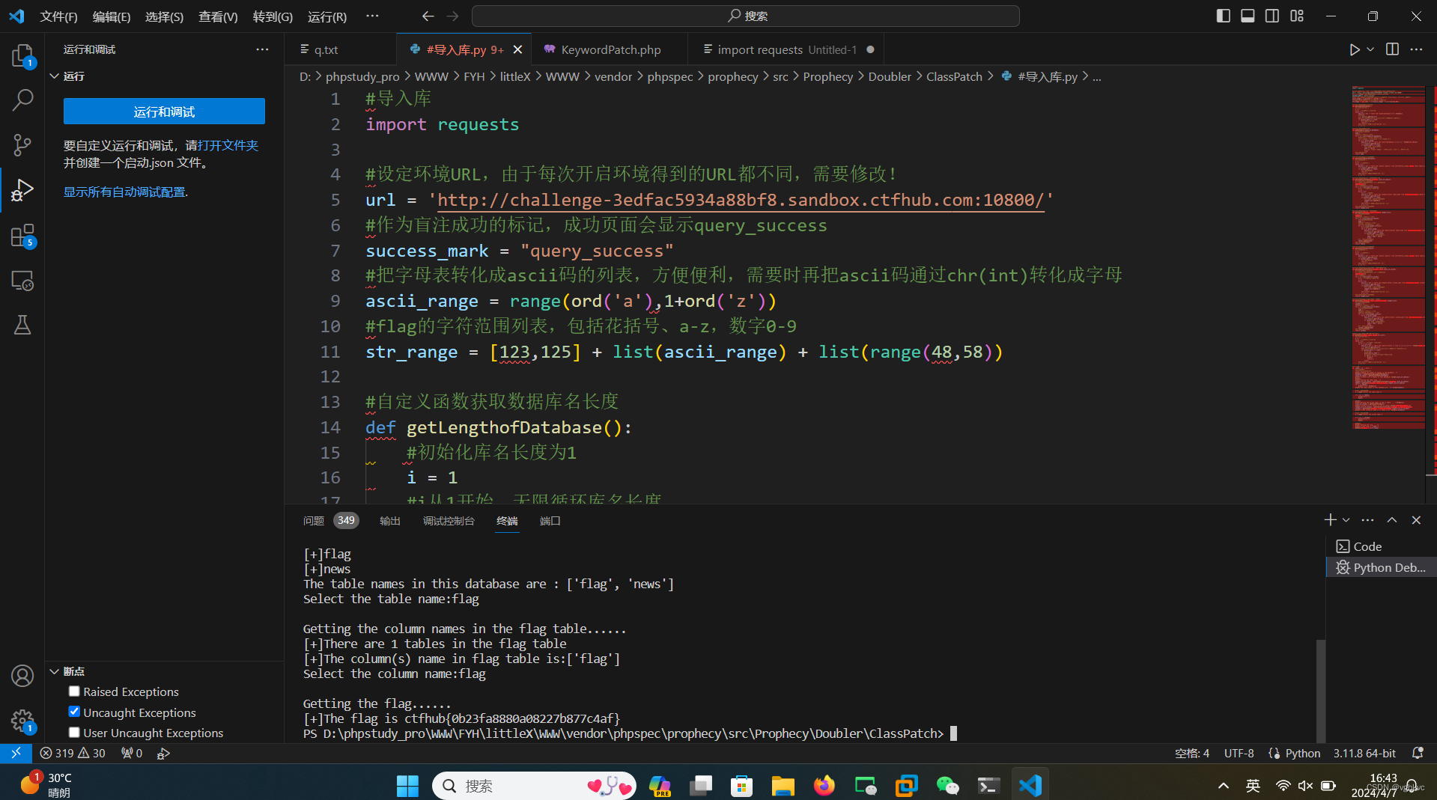This screenshot has height=800, width=1437.
Task: Uncheck Uncaught Exceptions breakpoint
Action: [x=74, y=712]
